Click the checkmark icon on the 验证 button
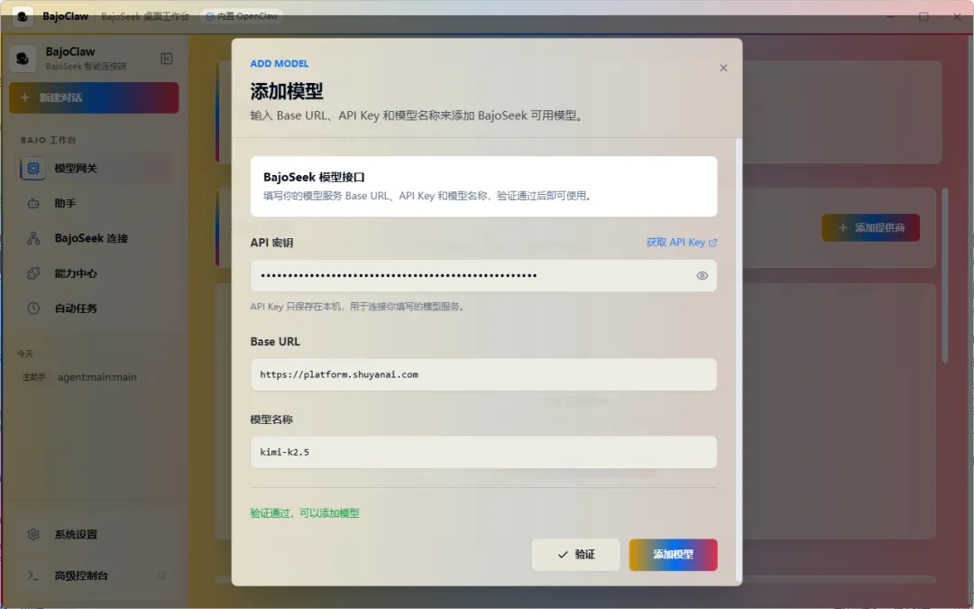This screenshot has width=974, height=609. pos(563,554)
